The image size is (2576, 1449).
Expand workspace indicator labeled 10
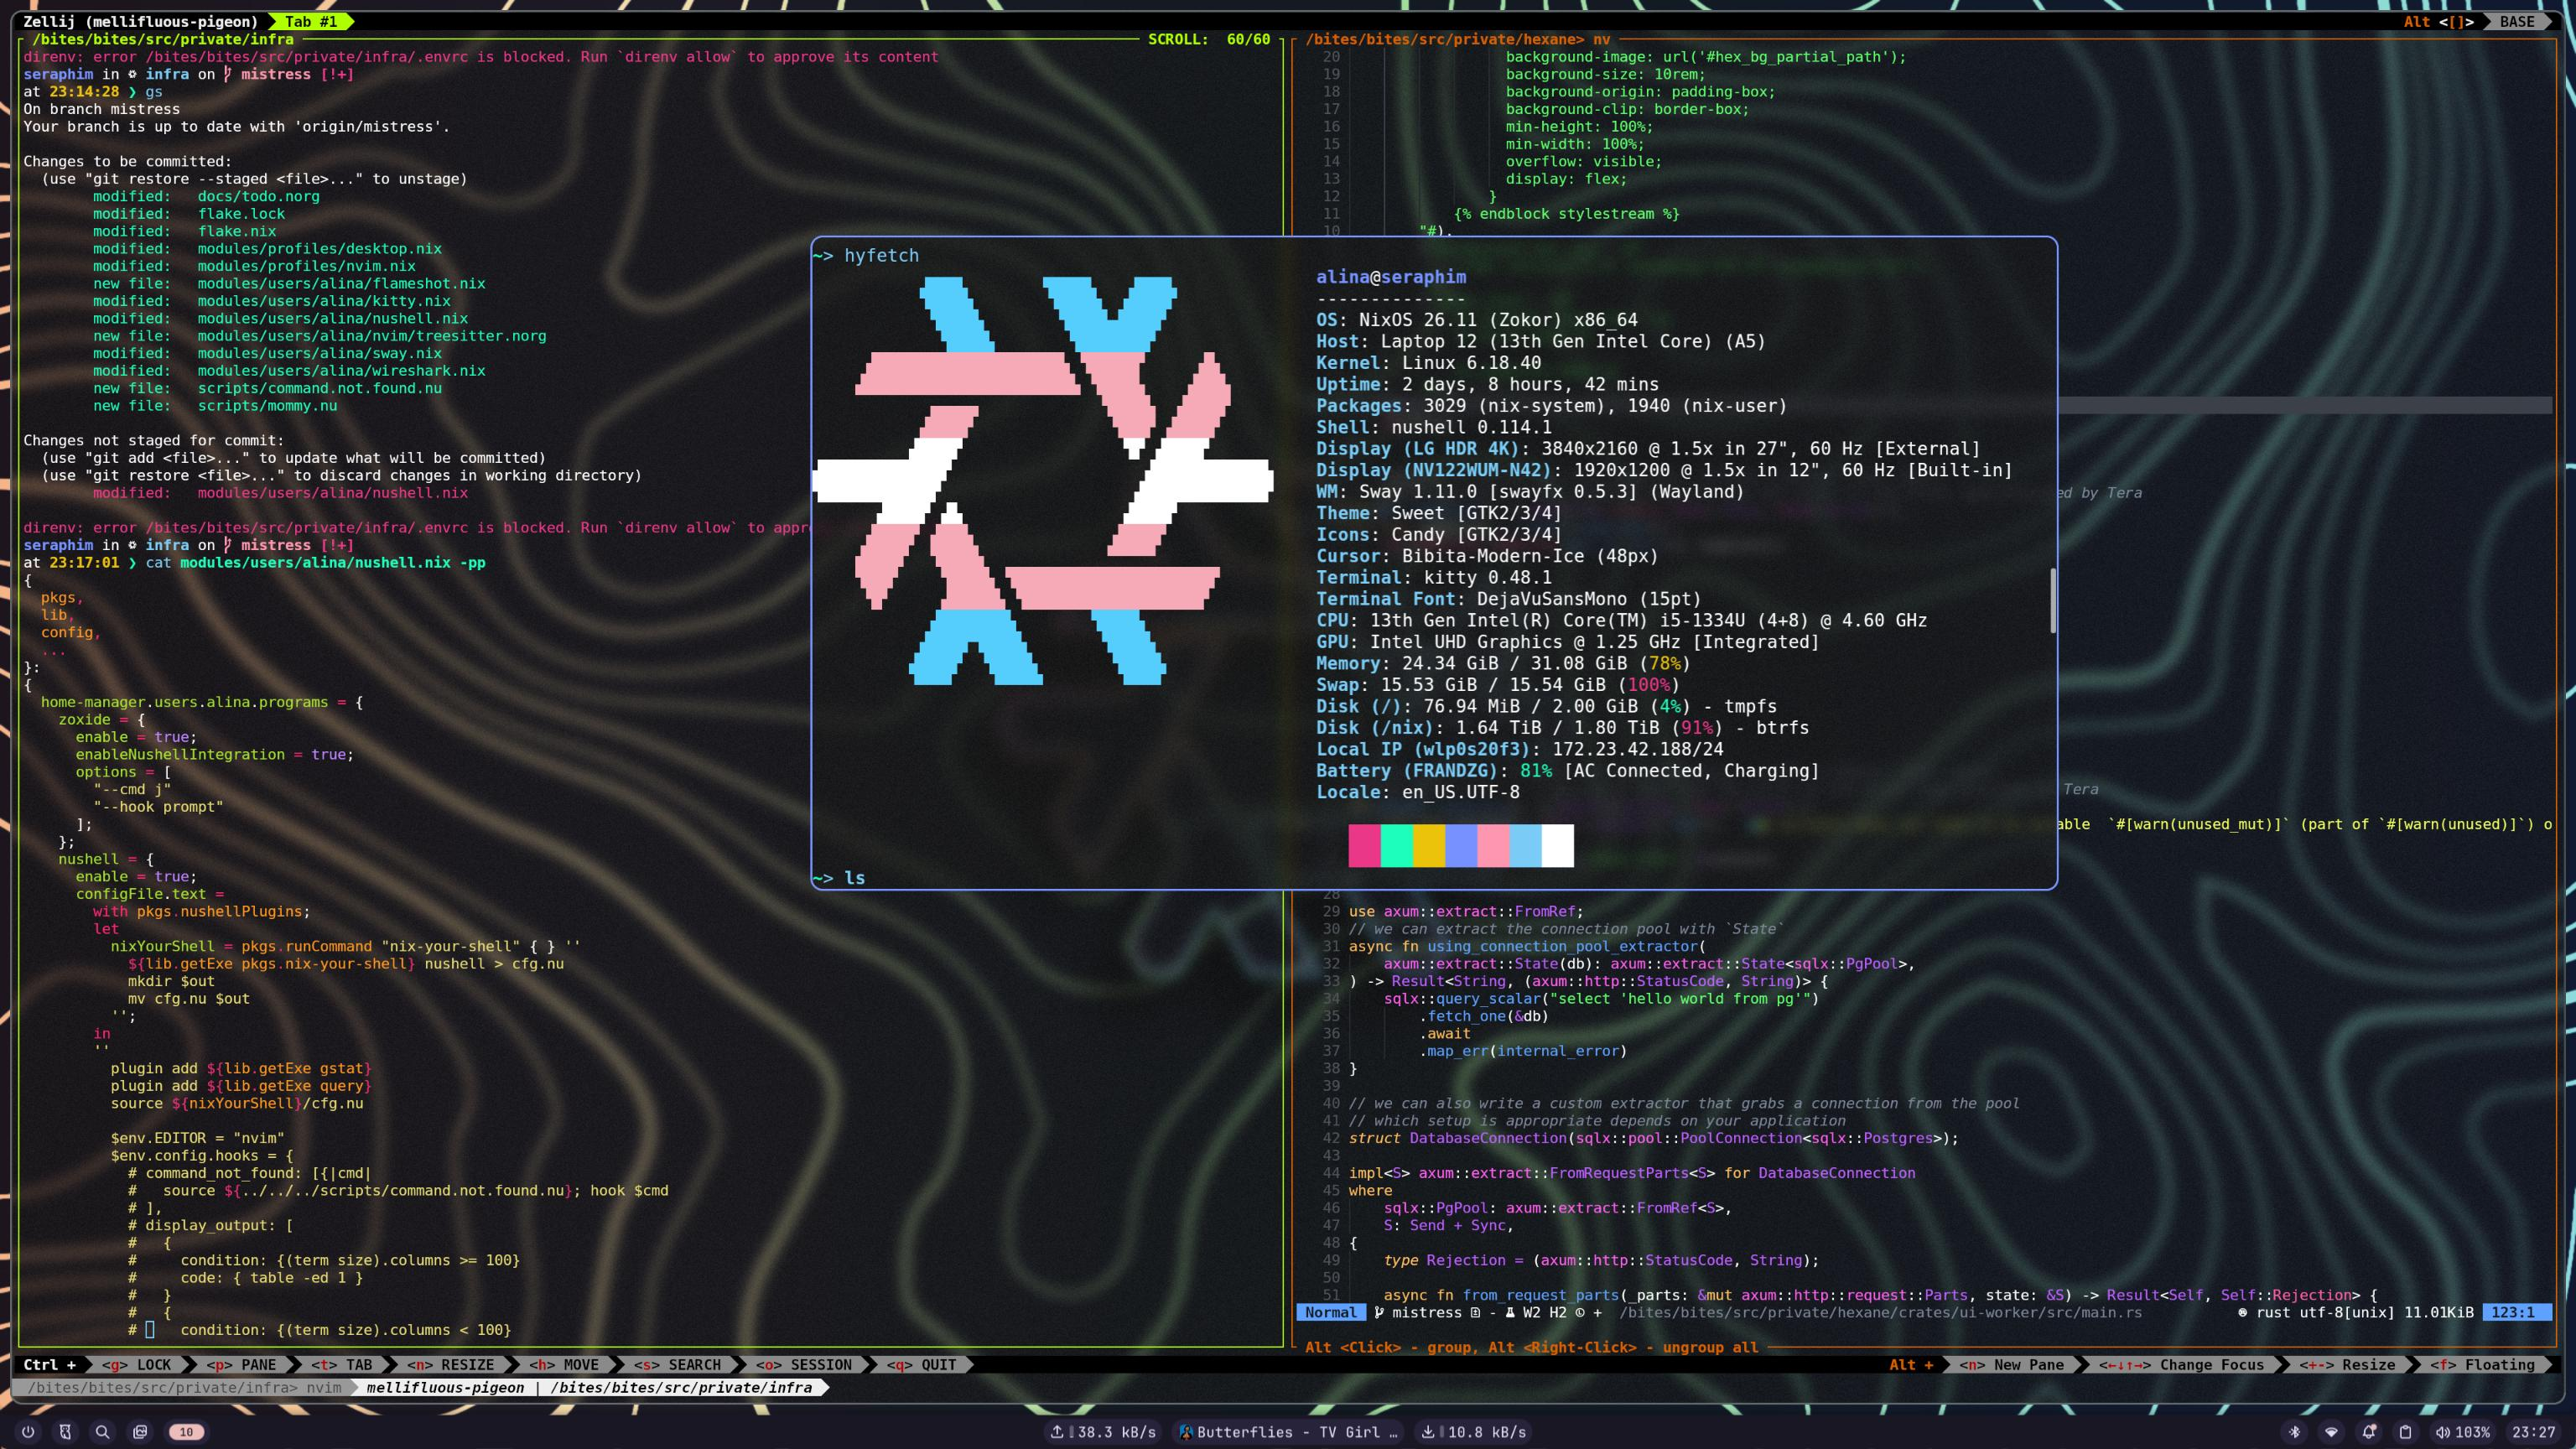[186, 1432]
